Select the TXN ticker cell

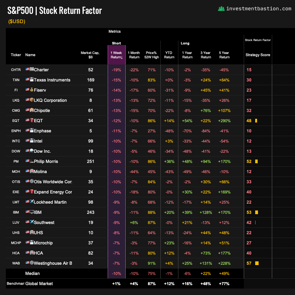16,80
